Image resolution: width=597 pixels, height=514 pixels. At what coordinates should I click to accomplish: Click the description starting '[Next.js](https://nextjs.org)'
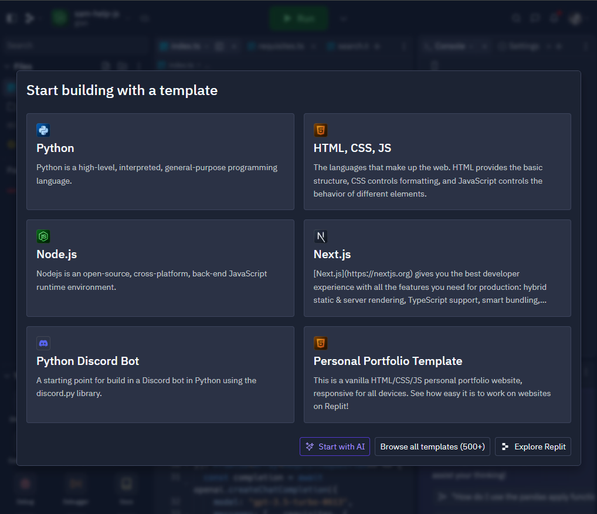(x=430, y=287)
